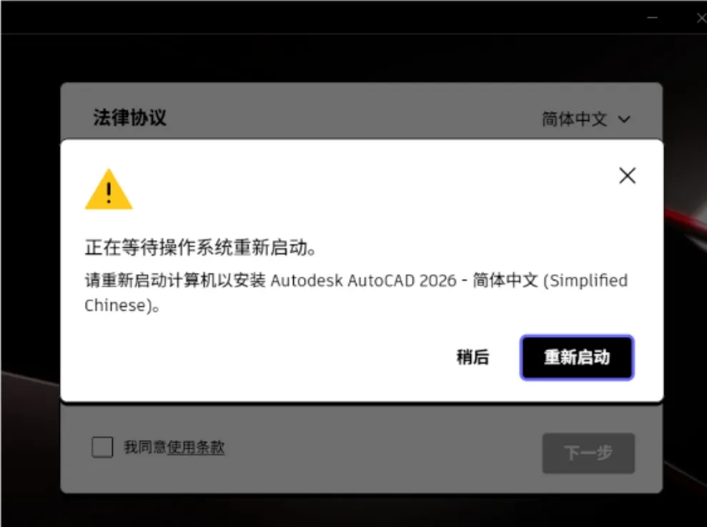The width and height of the screenshot is (707, 527).
Task: Click 重新启动 to restart now
Action: 577,358
